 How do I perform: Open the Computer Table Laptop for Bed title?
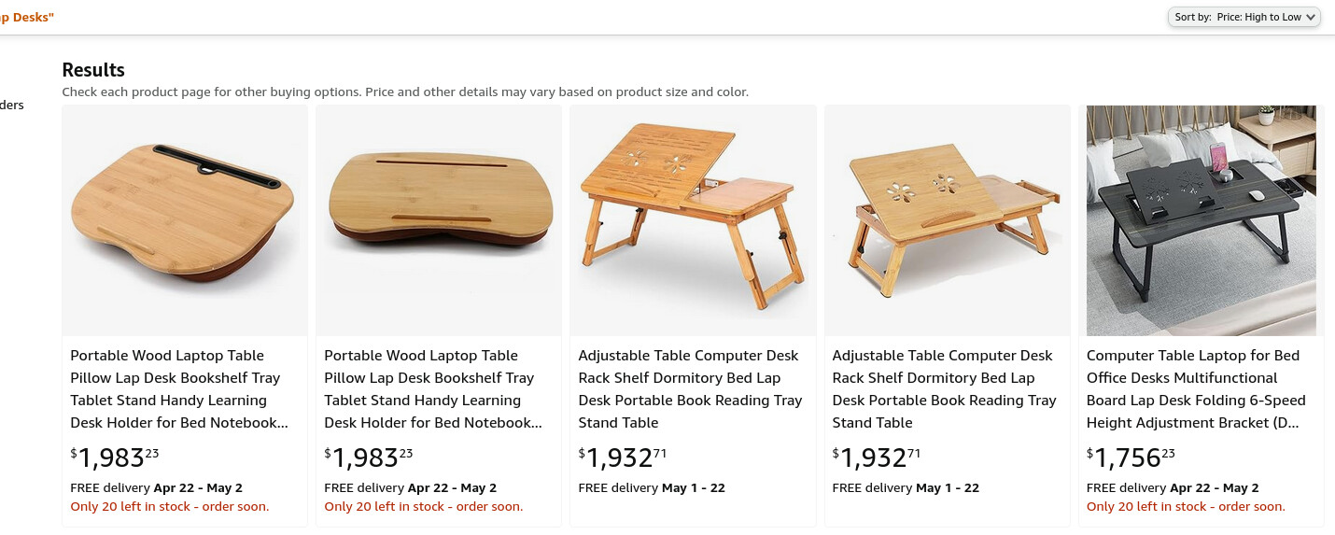[1196, 389]
